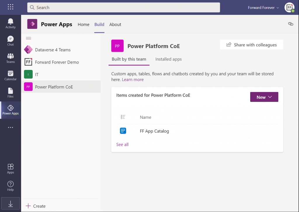The image size is (299, 212).
Task: Show more apps via the ellipsis
Action: 11,127
